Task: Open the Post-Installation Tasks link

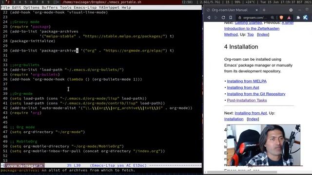Action: (x=247, y=100)
